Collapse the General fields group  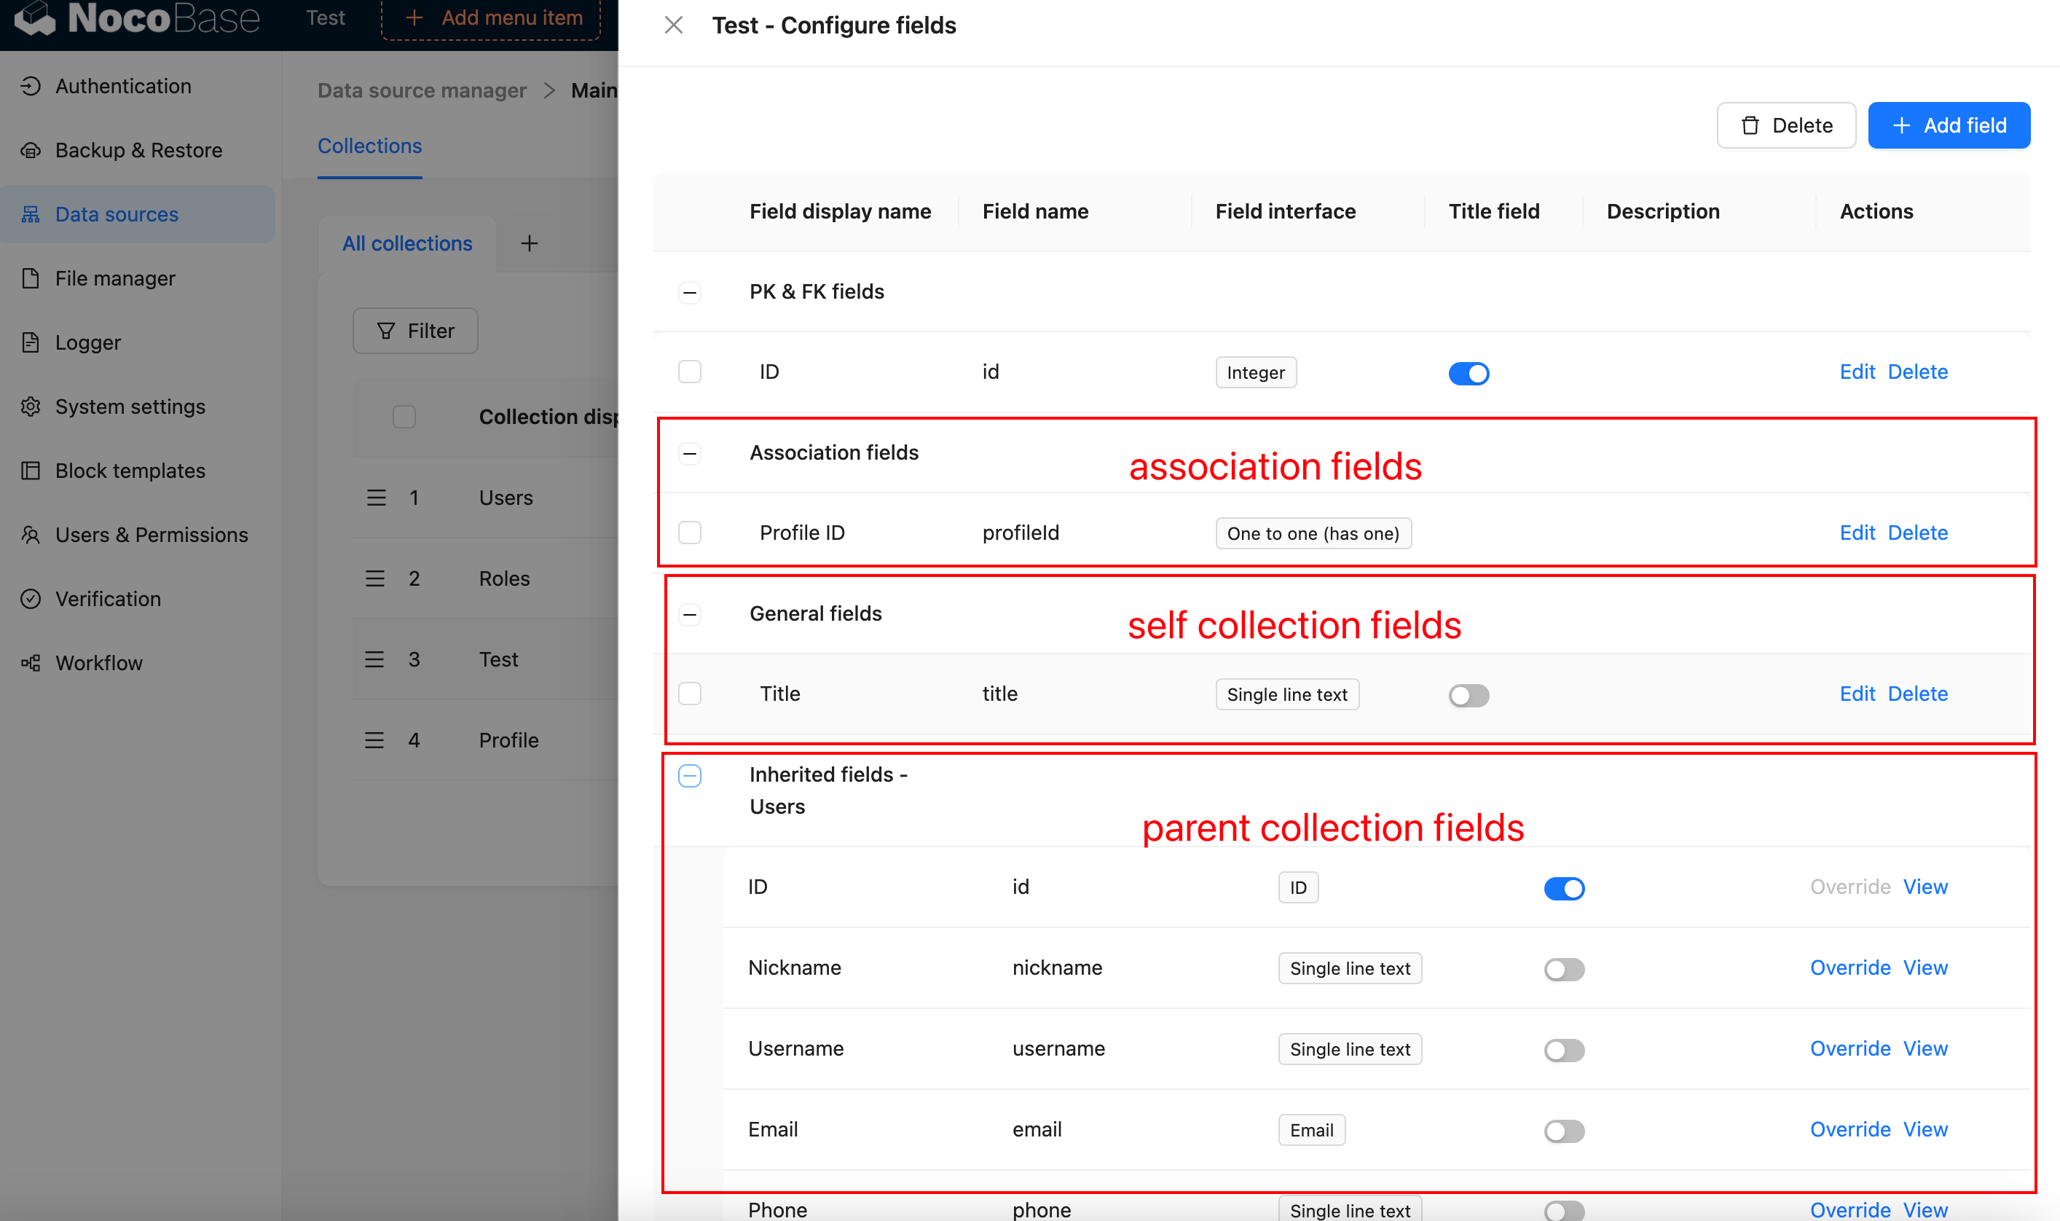tap(689, 615)
